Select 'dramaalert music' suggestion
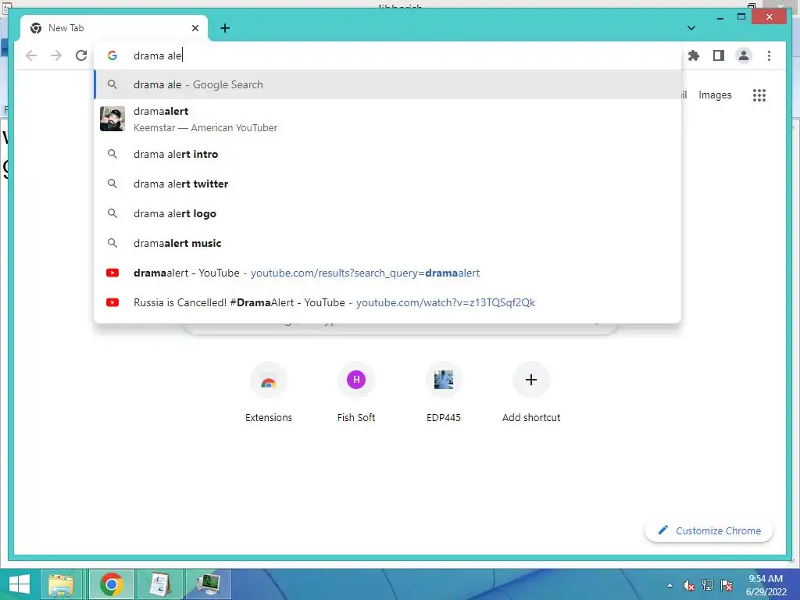The height and width of the screenshot is (600, 800). [387, 243]
